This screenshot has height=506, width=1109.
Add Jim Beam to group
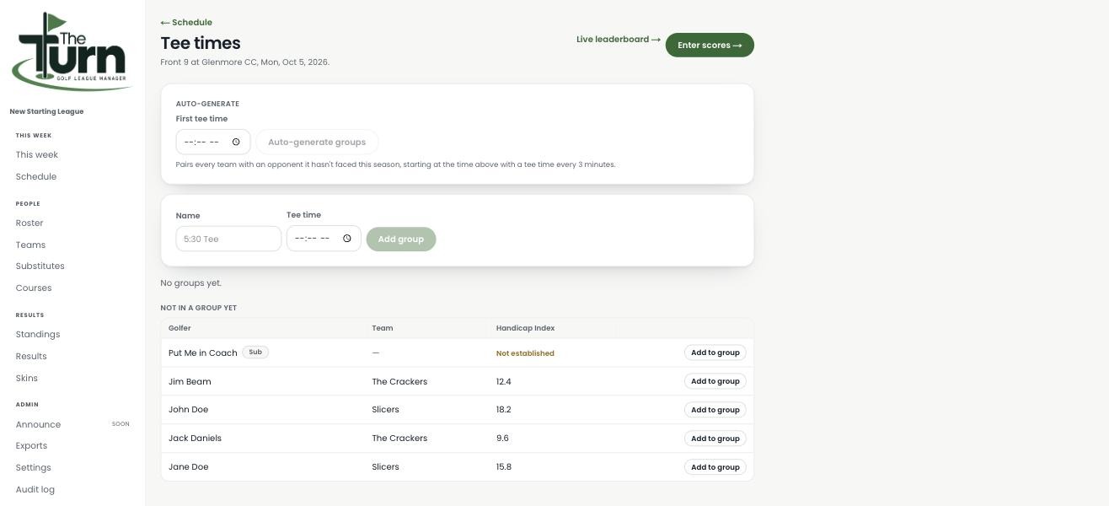pyautogui.click(x=715, y=381)
